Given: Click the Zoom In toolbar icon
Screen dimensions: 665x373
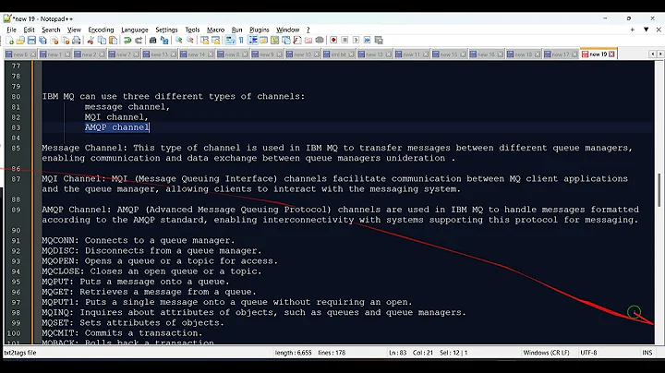Looking at the screenshot, I should (x=178, y=41).
